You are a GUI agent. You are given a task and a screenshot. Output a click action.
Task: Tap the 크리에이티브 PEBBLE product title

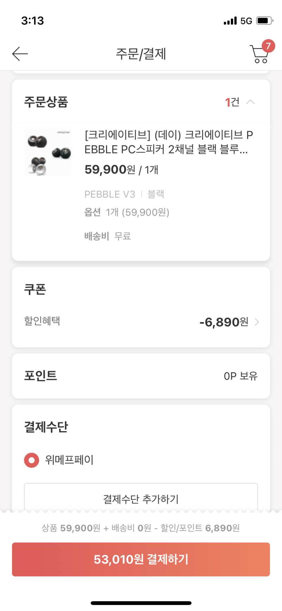coord(169,142)
